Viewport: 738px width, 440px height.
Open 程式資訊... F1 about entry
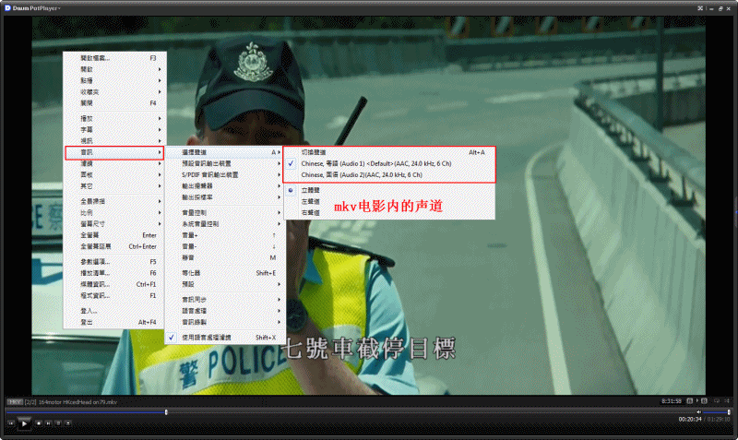(x=114, y=295)
